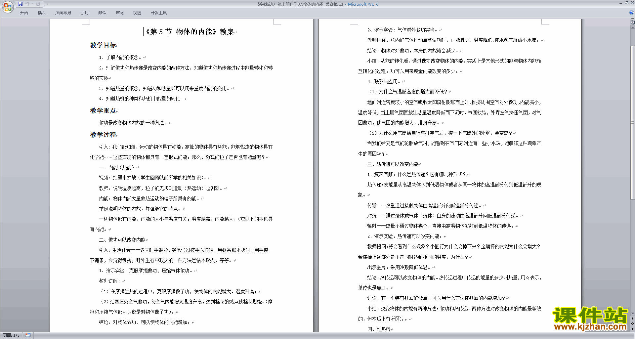Click the line 视频：红墨水扩散

(153, 178)
